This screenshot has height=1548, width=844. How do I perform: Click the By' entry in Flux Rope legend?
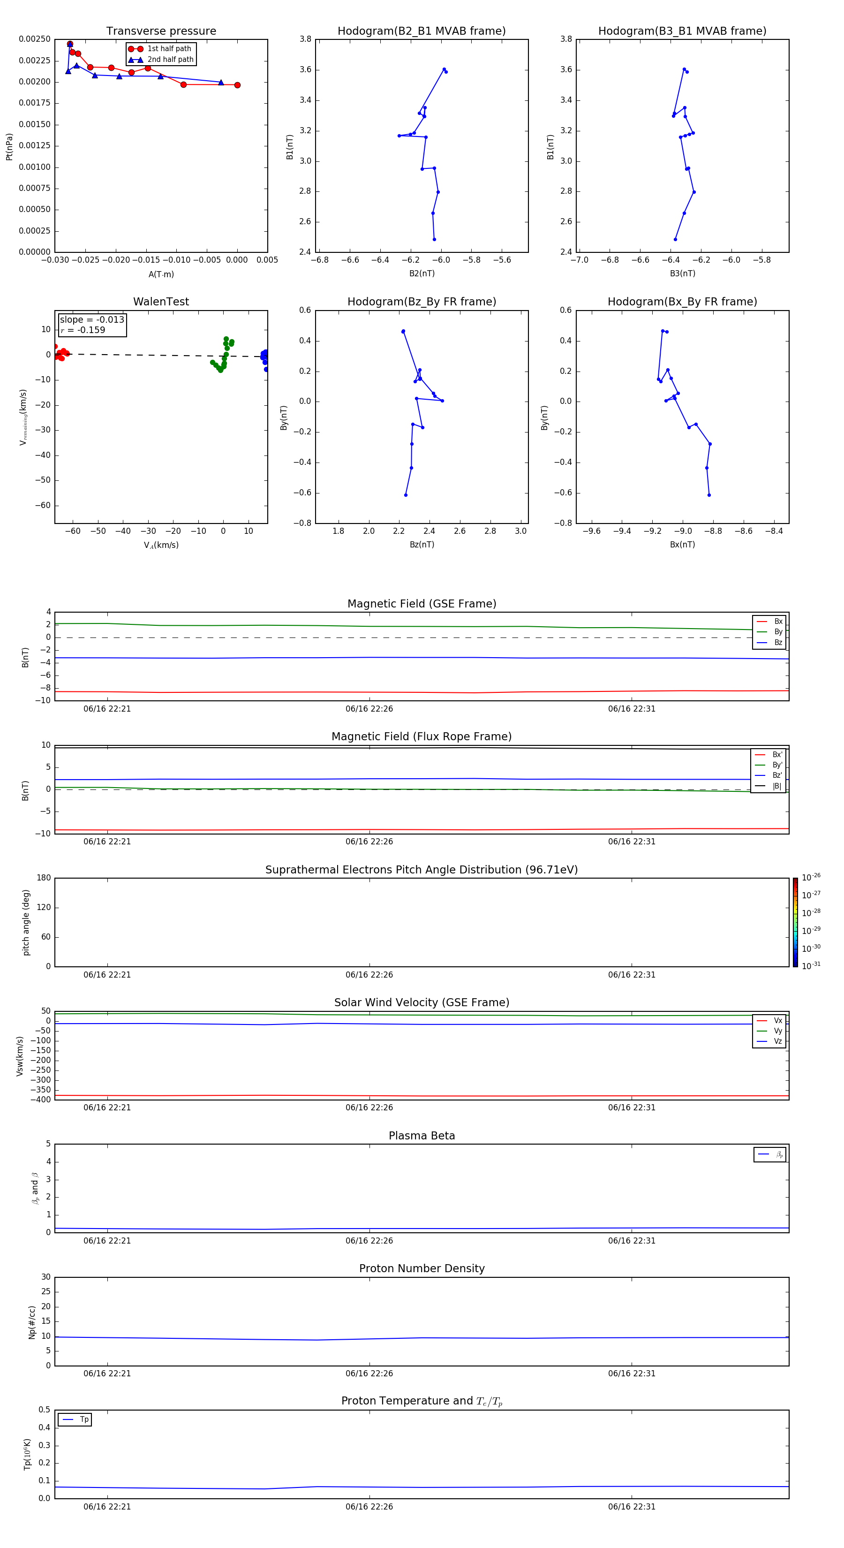[769, 765]
